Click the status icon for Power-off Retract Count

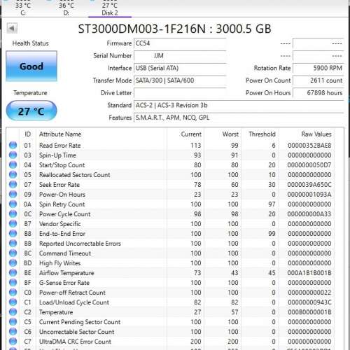pos(13,292)
